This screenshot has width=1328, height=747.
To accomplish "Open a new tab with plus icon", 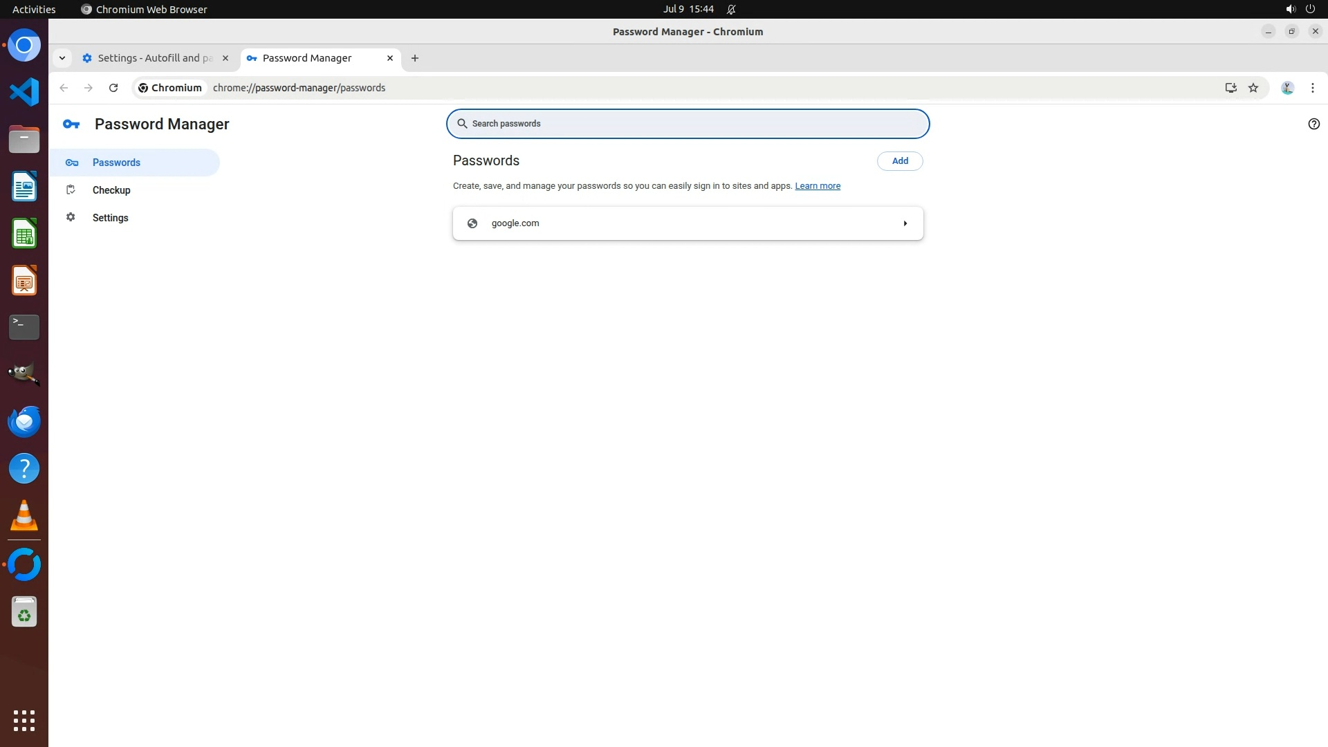I will (415, 58).
